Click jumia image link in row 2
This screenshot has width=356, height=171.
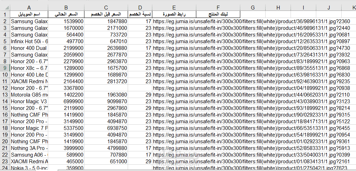(252, 22)
